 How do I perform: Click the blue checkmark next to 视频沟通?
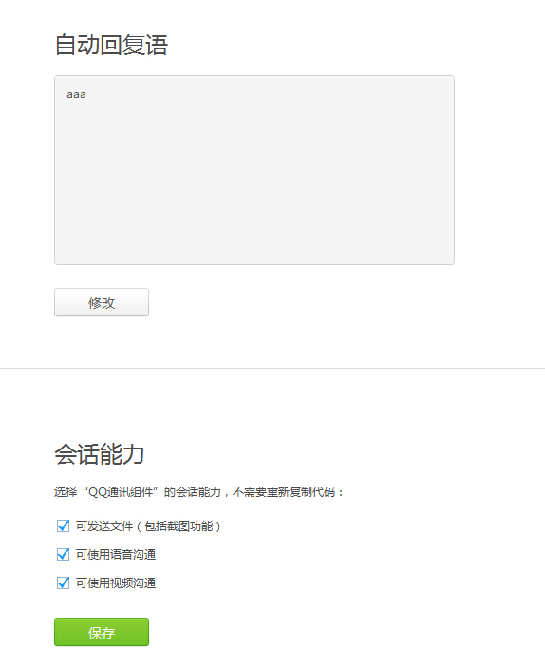coord(63,583)
